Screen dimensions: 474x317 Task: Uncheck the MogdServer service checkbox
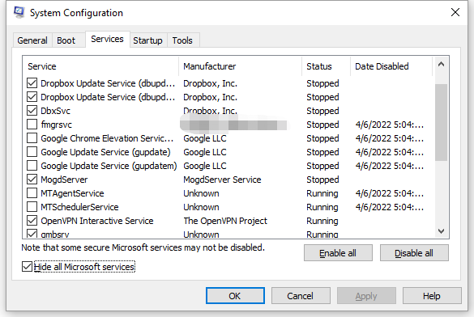pyautogui.click(x=32, y=180)
